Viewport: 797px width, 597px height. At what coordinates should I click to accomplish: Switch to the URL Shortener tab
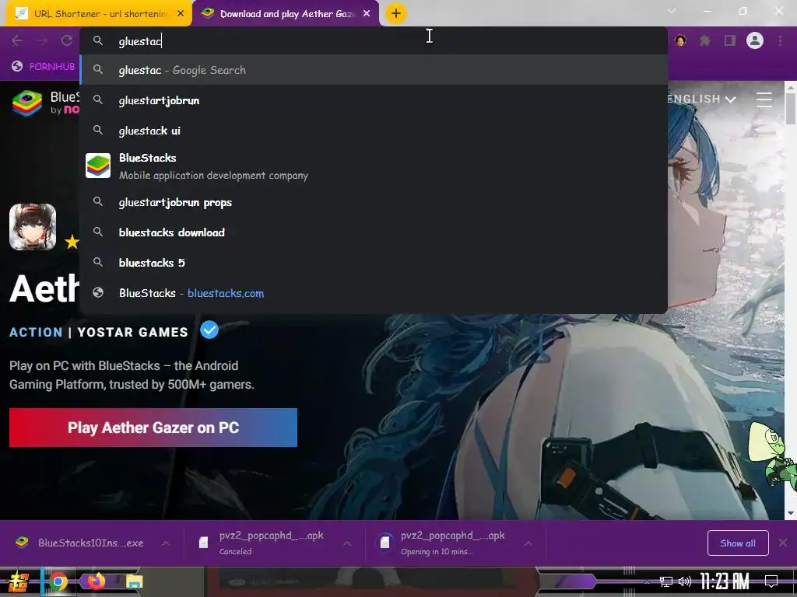pyautogui.click(x=99, y=14)
